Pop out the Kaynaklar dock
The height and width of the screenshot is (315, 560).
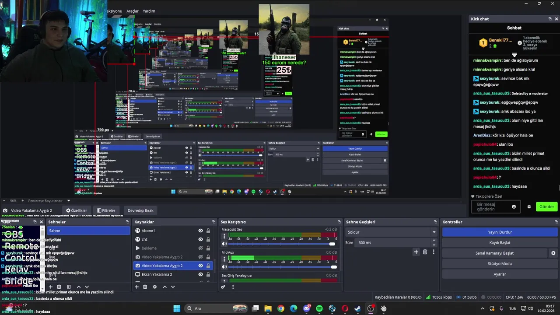[214, 222]
